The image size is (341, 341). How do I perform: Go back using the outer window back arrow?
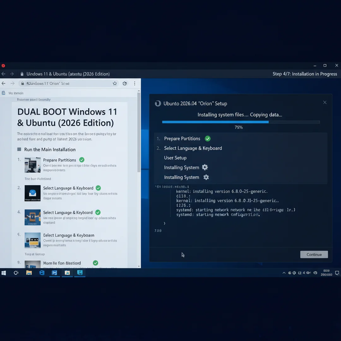3,74
